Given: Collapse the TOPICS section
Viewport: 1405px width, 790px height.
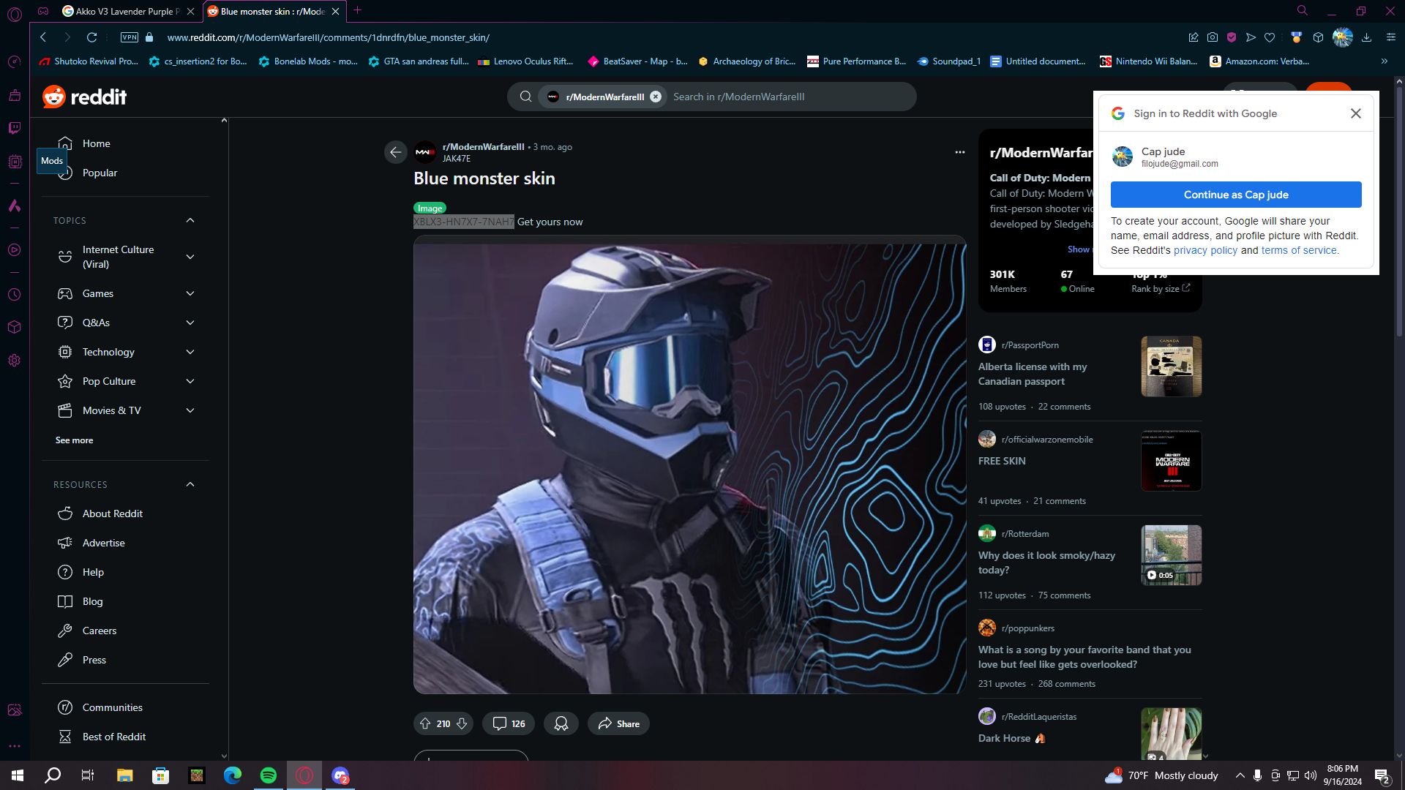Looking at the screenshot, I should tap(190, 220).
